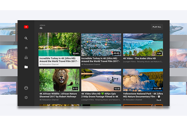Play the waterfall video thumbnail (53:41)
The width and height of the screenshot is (187, 126).
pos(59,44)
